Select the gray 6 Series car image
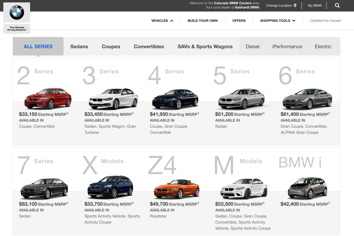The image size is (354, 236). tap(308, 99)
